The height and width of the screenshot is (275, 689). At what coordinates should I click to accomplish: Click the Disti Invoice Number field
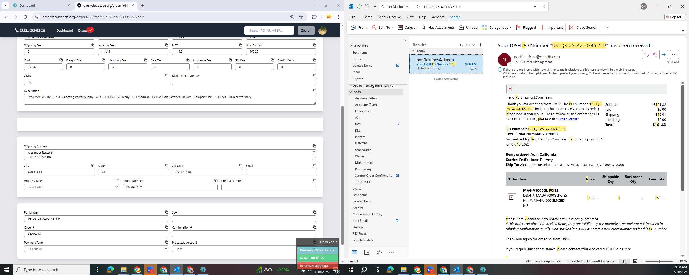(244, 82)
